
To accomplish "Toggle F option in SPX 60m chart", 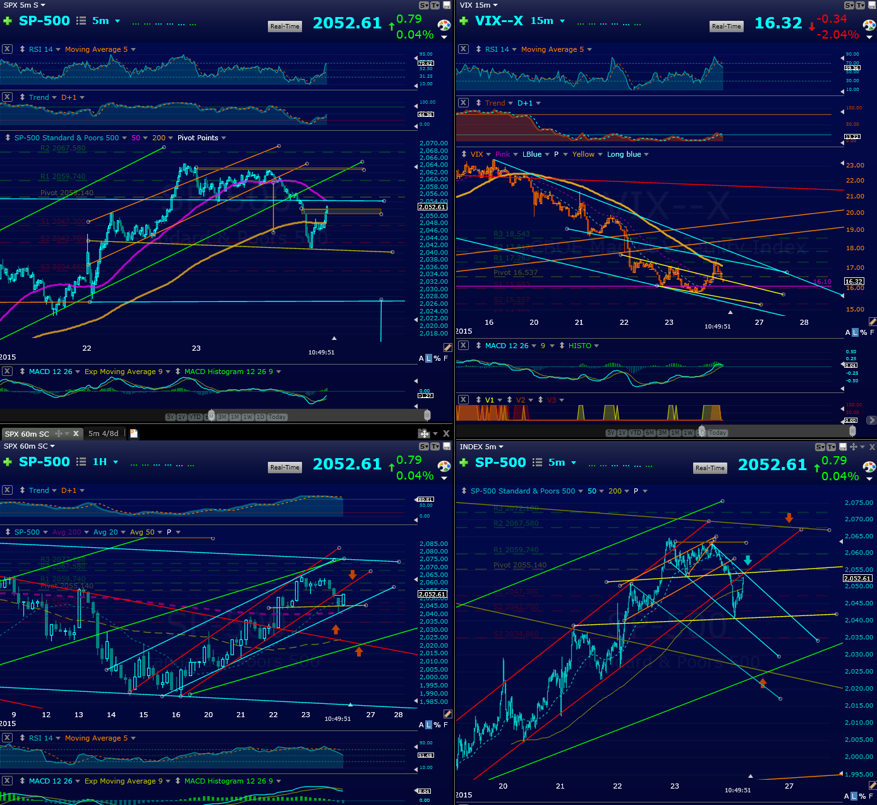I will tap(445, 725).
